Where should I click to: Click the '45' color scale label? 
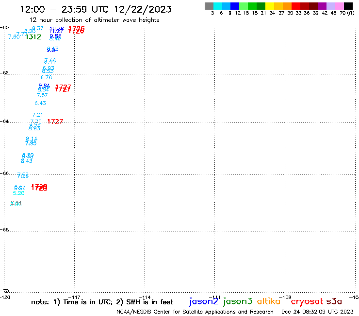[x=333, y=13]
